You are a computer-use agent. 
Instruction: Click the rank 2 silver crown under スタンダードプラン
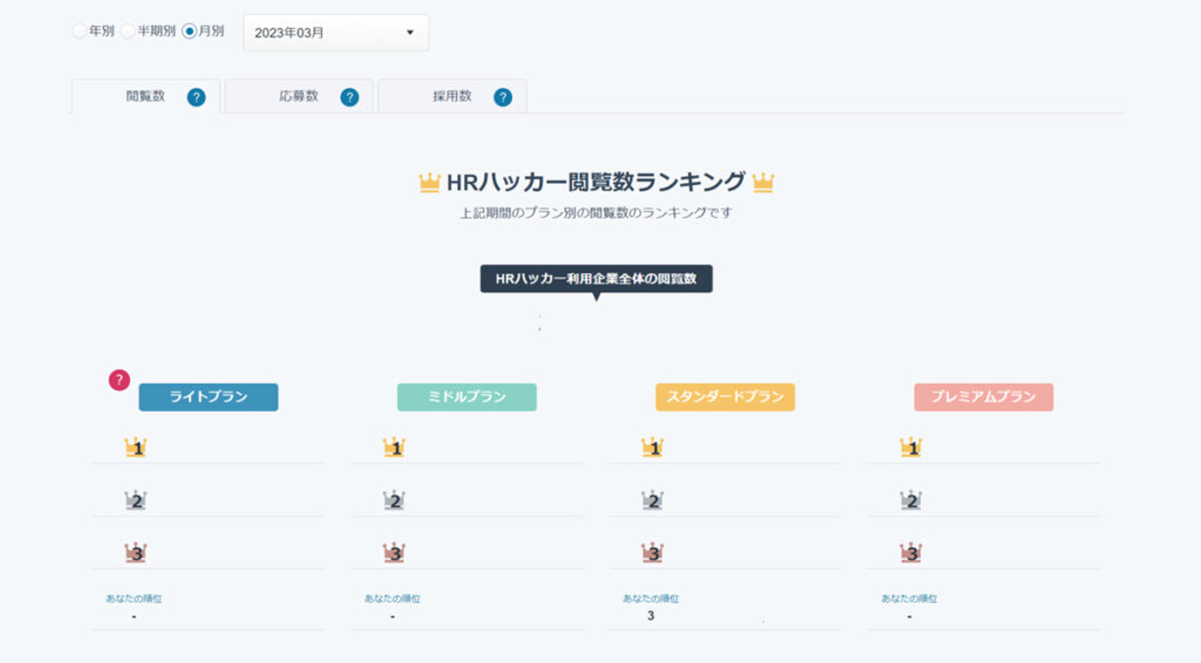tap(652, 500)
